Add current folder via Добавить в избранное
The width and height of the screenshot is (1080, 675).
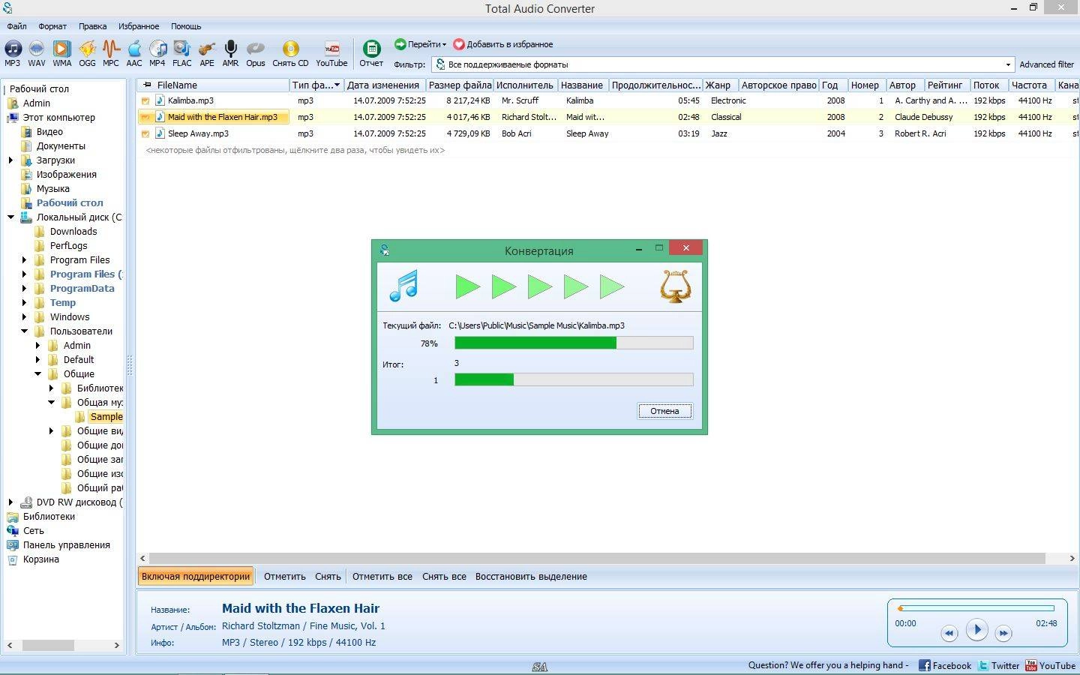502,44
